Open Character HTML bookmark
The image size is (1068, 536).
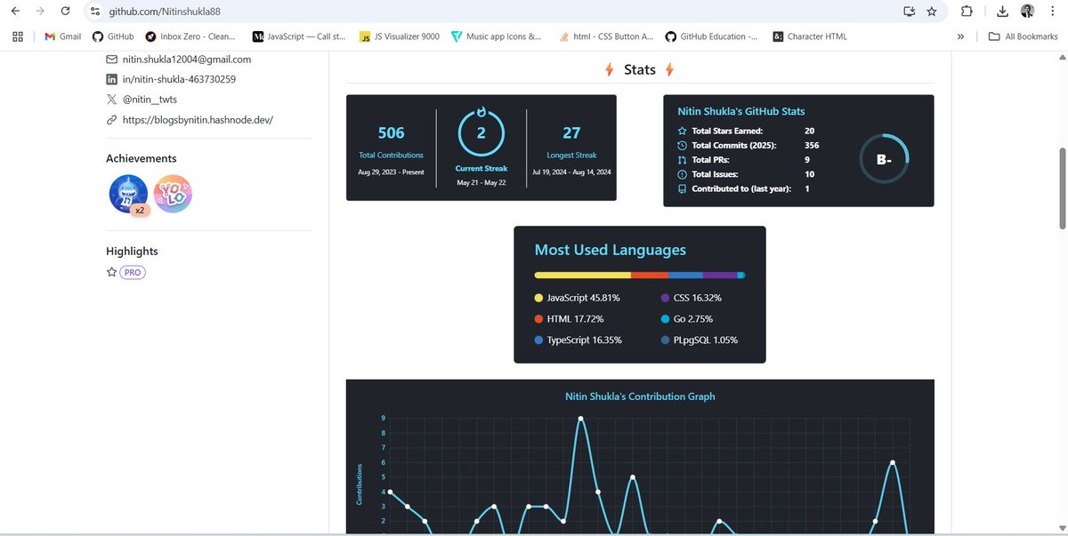(810, 36)
